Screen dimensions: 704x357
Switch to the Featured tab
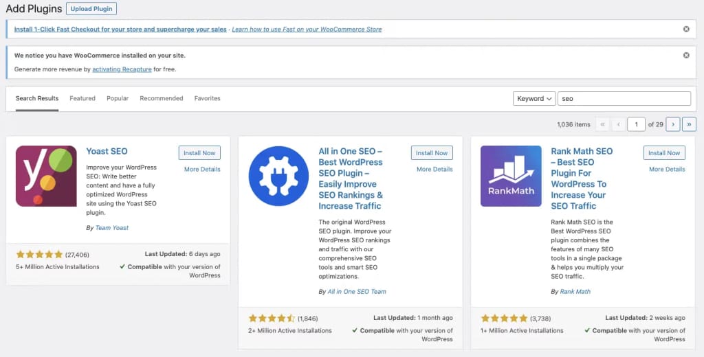(82, 98)
